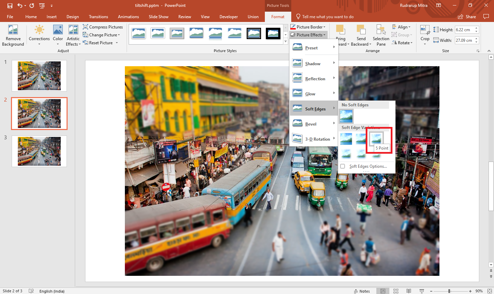Click Change Picture
The width and height of the screenshot is (494, 294).
click(x=102, y=35)
